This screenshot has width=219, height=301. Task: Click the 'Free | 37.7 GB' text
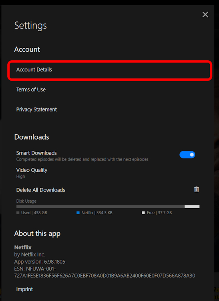coord(159,213)
